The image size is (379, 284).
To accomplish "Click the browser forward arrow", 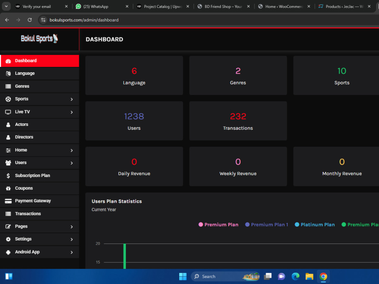I will click(x=18, y=20).
